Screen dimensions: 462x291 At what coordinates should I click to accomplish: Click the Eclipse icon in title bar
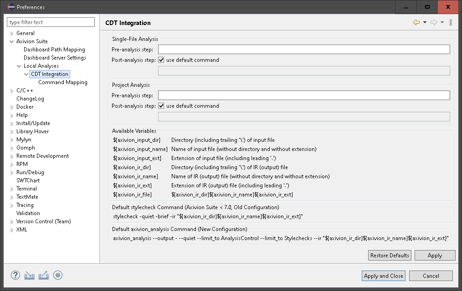point(11,7)
